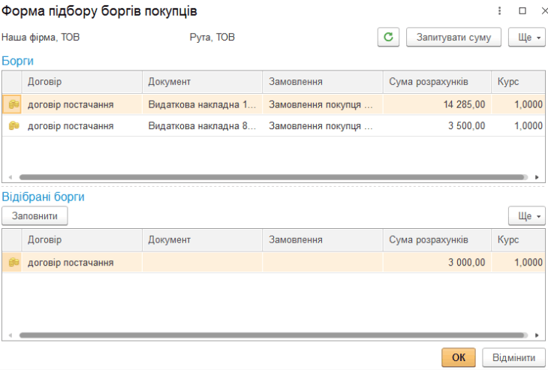The width and height of the screenshot is (548, 370).
Task: Click the Запитувати суму button
Action: pos(453,37)
